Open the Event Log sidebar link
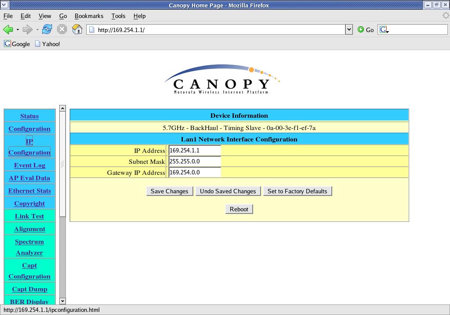The width and height of the screenshot is (450, 315). [x=29, y=165]
